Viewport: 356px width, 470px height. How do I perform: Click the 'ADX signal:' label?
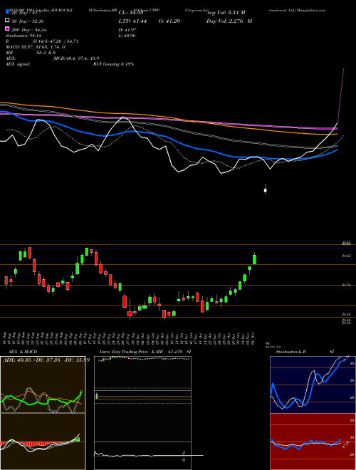pos(18,64)
